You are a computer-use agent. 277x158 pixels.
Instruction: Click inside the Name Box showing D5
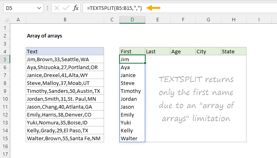click(x=20, y=8)
